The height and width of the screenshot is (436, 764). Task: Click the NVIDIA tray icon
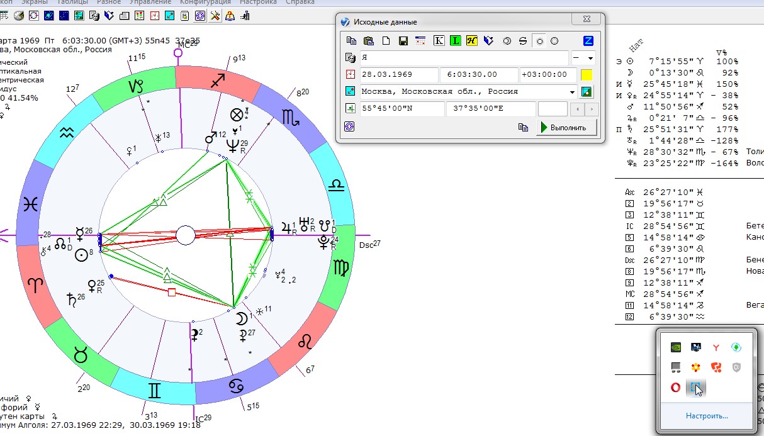click(676, 347)
